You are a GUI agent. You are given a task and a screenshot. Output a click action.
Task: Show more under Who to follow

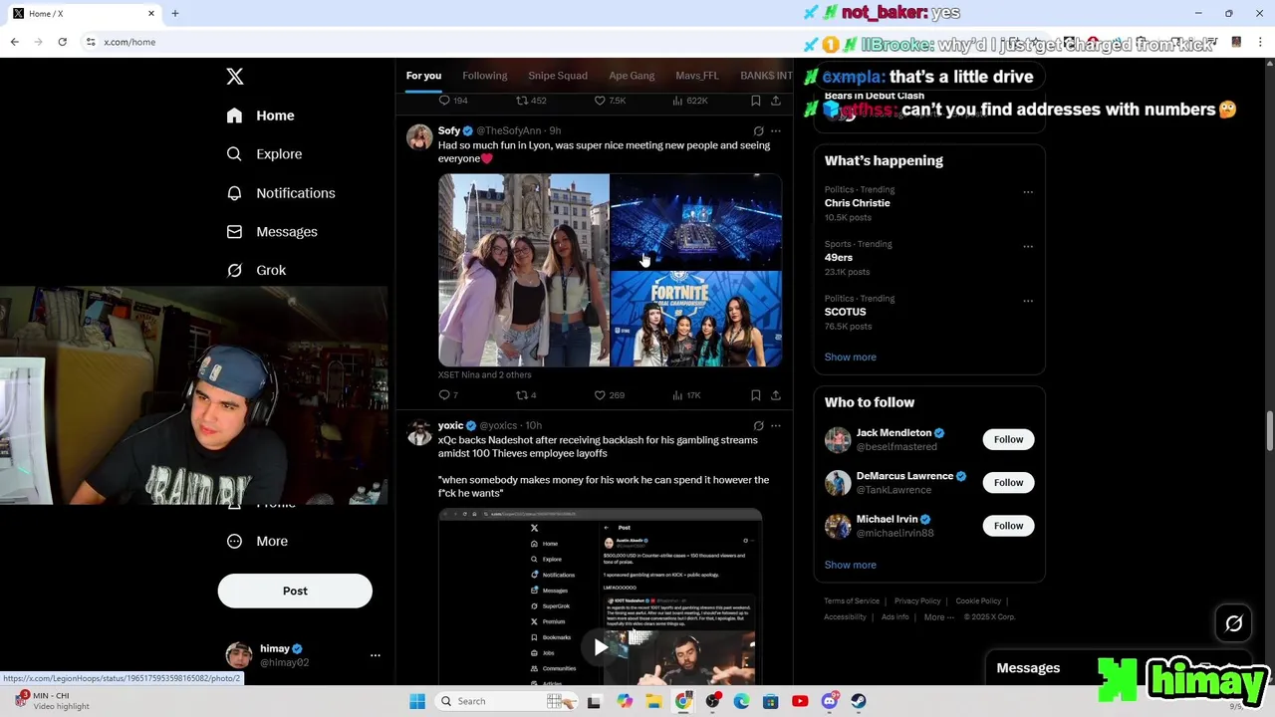851,566
